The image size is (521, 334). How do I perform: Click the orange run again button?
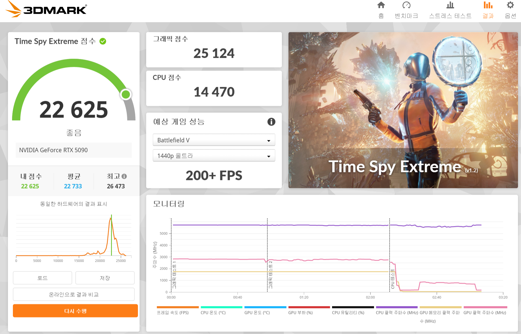tap(75, 311)
